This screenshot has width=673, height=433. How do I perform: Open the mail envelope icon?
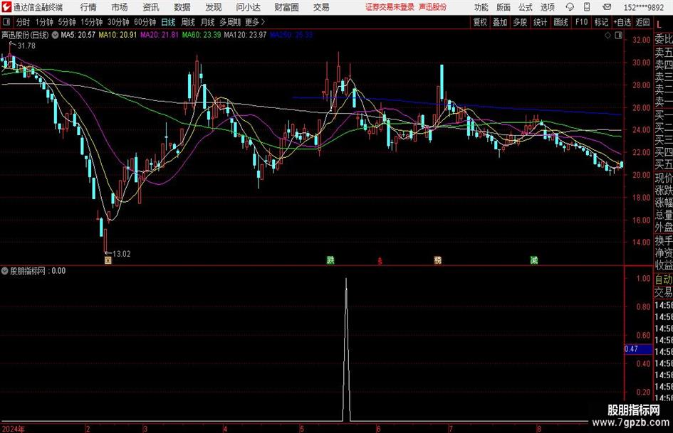[607, 7]
